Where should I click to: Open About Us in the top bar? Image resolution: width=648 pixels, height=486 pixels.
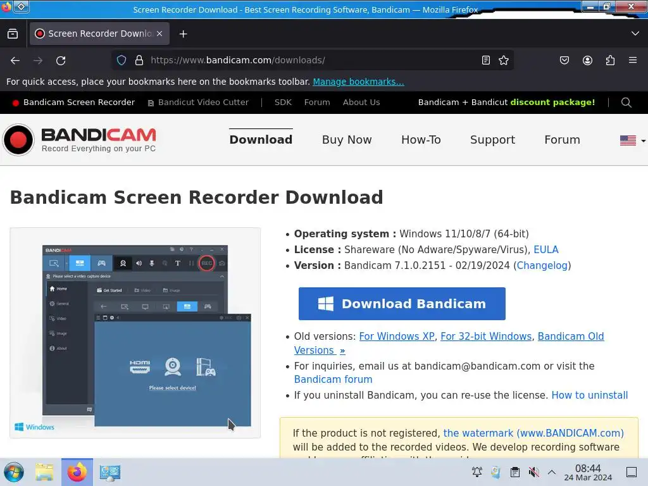tap(361, 103)
